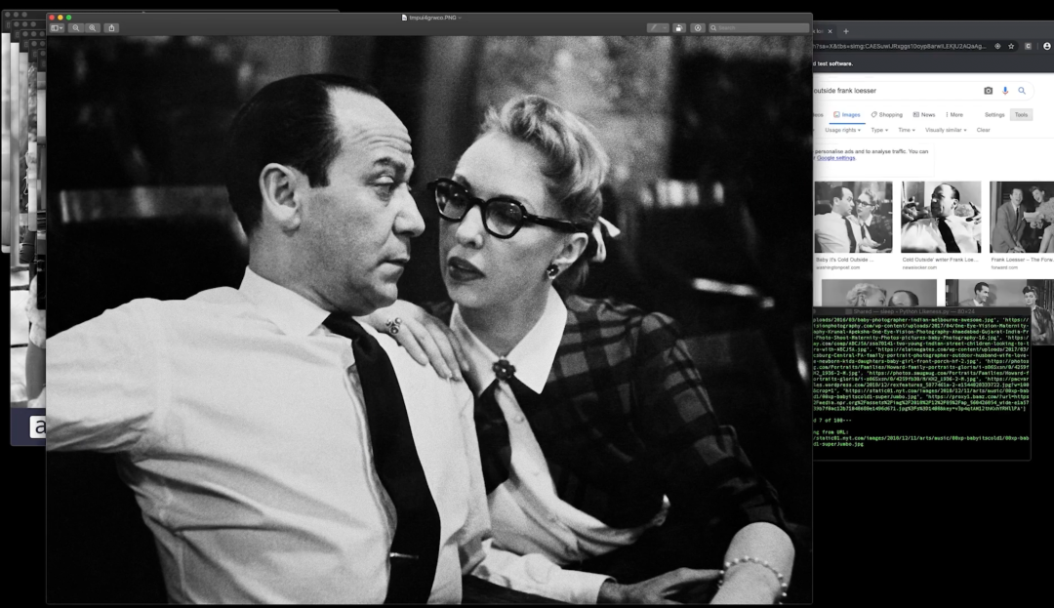Focus the Preview toolbar Search field
Screen dimensions: 1054x608
758,28
